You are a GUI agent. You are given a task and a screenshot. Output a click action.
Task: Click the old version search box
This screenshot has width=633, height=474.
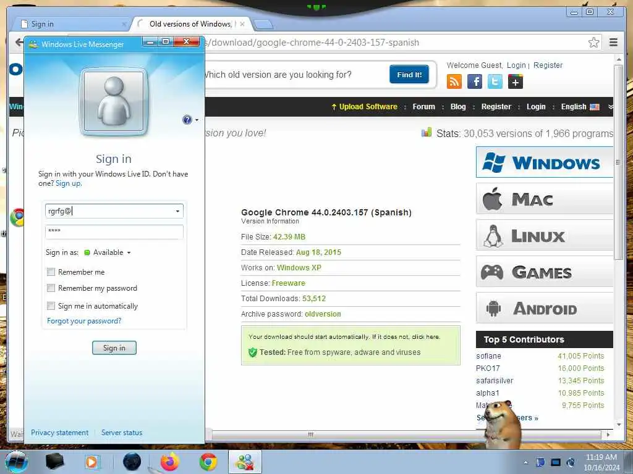click(295, 75)
